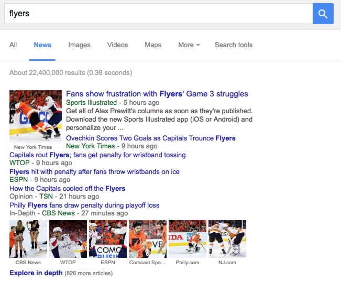The height and width of the screenshot is (282, 341).
Task: Click the ESPN image thumbnail
Action: coord(108,239)
